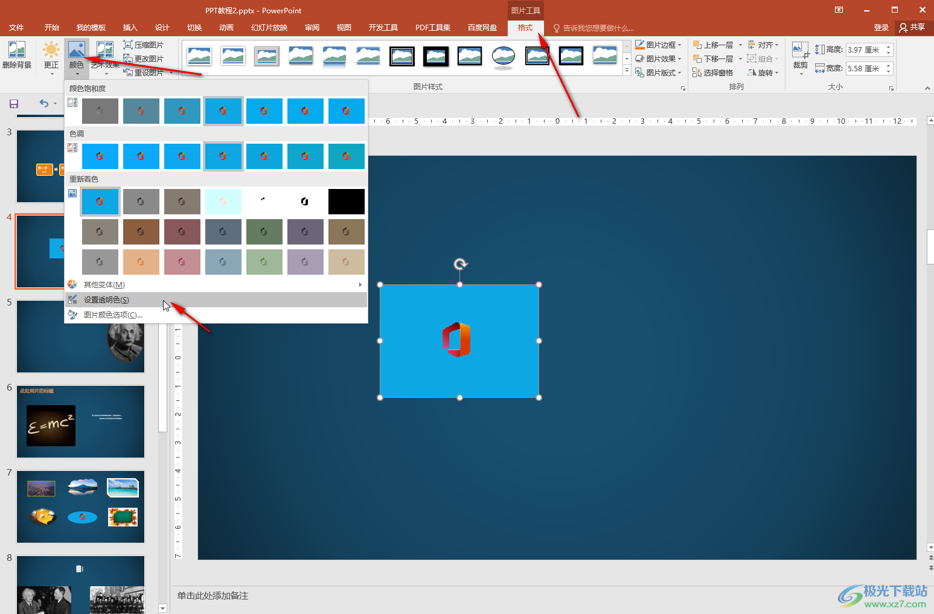
Task: Switch to the Design (设计) tab
Action: point(162,28)
